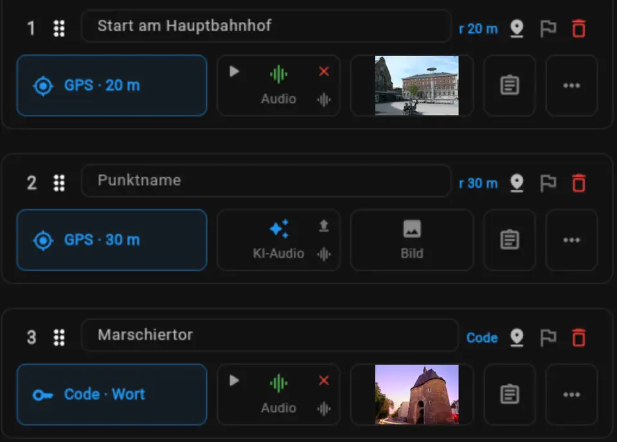617x442 pixels.
Task: Open map pin for point 2
Action: coord(517,183)
